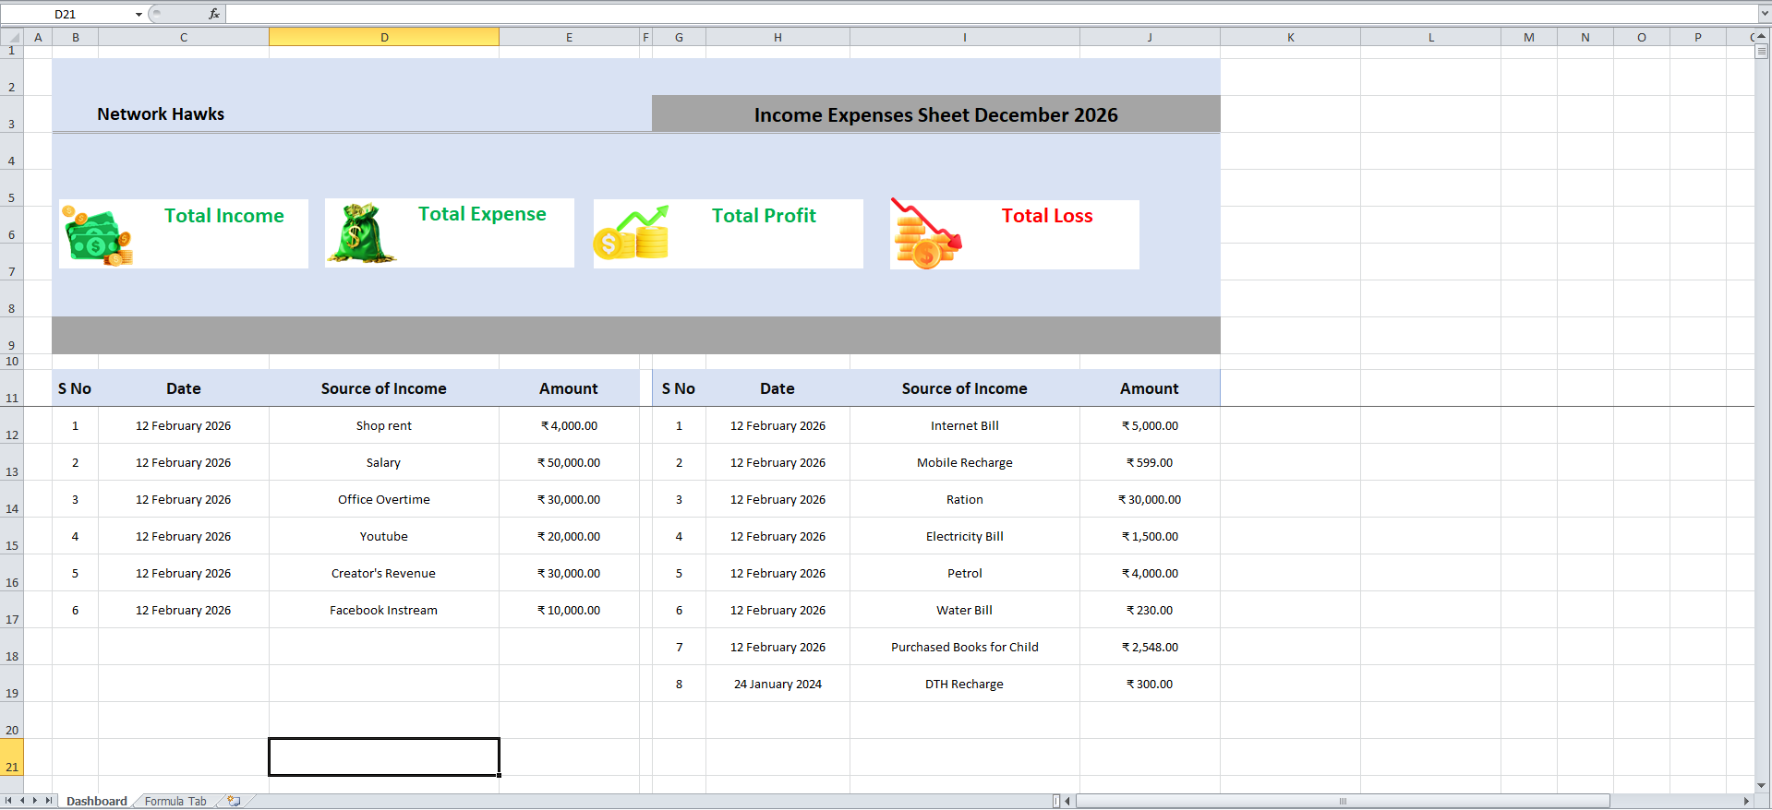Select the Total Loss falling coins icon

pos(927,233)
